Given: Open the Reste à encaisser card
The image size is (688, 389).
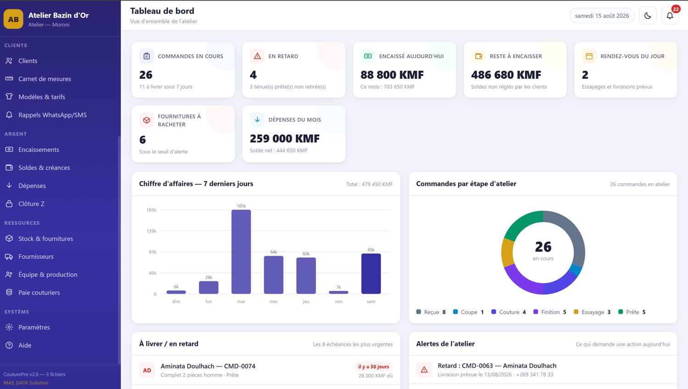Looking at the screenshot, I should [x=515, y=70].
